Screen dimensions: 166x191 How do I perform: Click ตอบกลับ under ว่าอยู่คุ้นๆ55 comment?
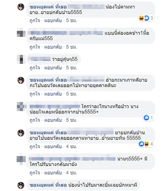[53, 68]
